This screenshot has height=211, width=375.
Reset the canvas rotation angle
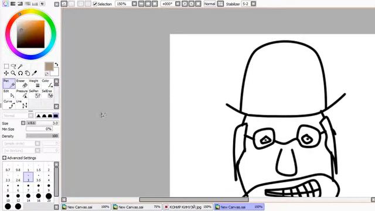click(198, 4)
